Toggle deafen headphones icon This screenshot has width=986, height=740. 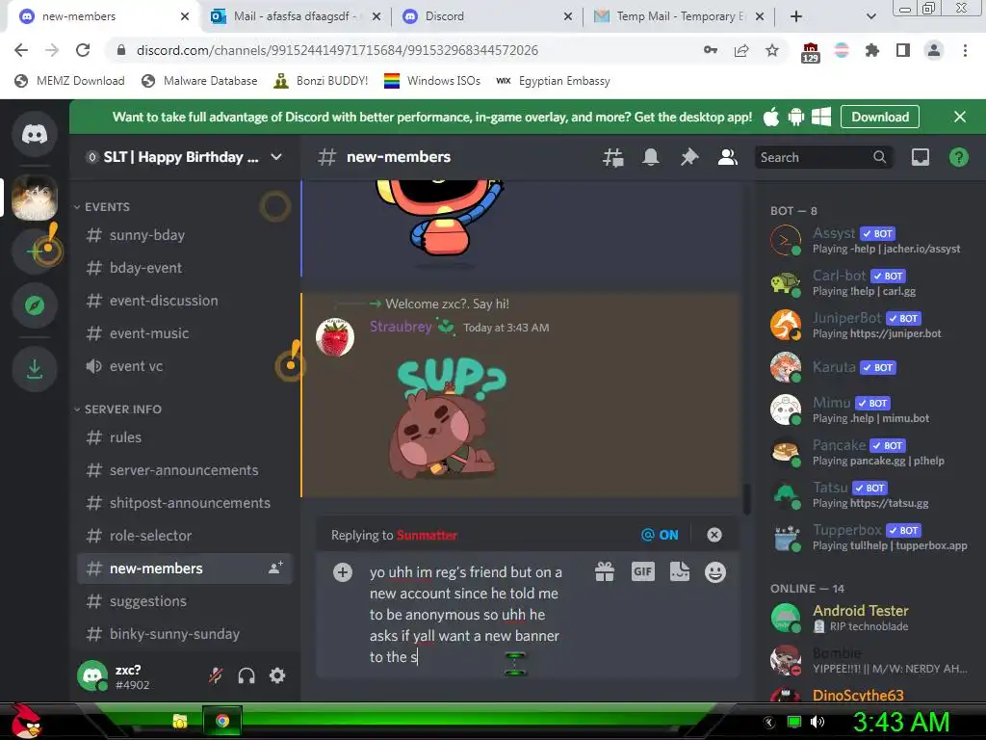(x=246, y=675)
